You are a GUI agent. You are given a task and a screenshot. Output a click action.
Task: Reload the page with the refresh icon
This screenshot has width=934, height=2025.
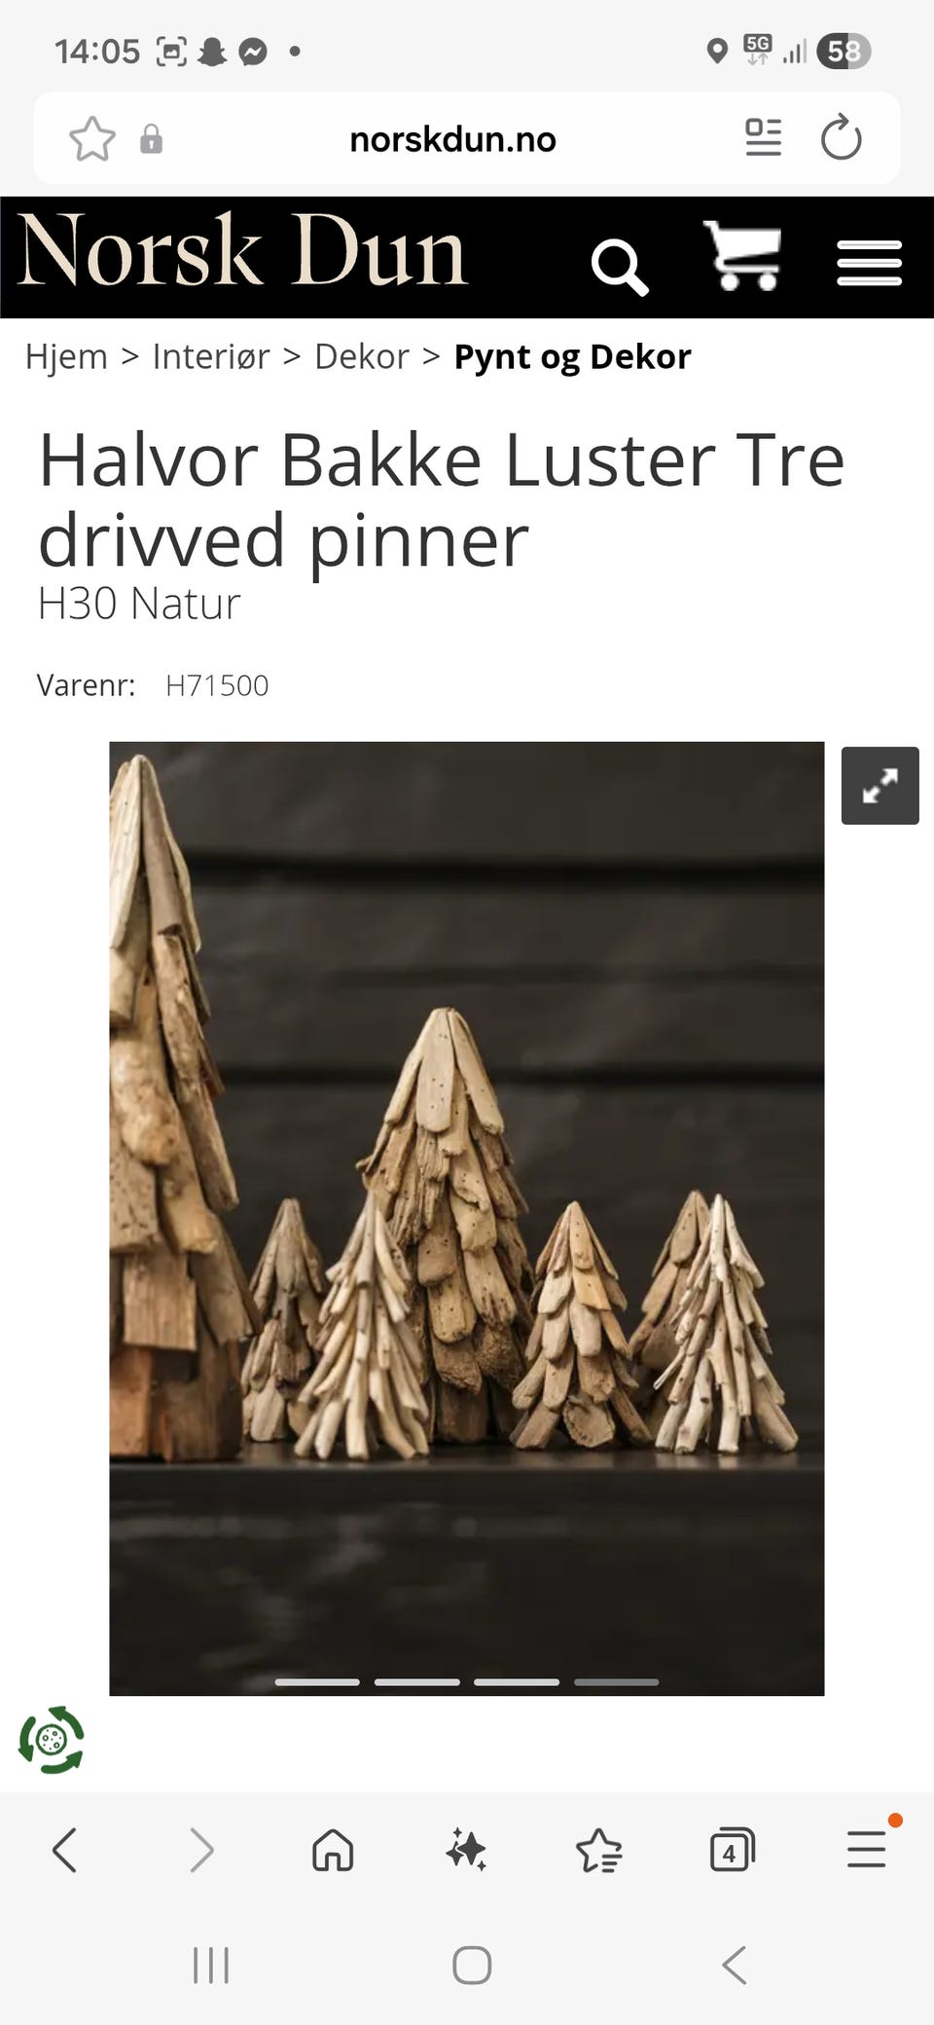click(842, 137)
